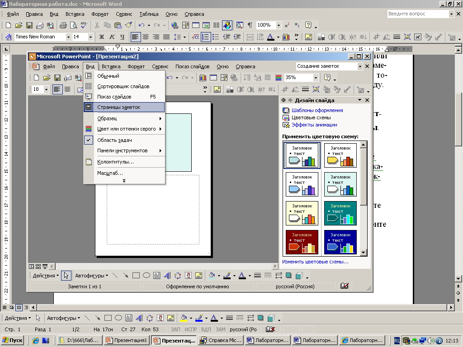Toggle numbered list in Word toolbar
Image resolution: width=463 pixels, height=347 pixels.
205,37
